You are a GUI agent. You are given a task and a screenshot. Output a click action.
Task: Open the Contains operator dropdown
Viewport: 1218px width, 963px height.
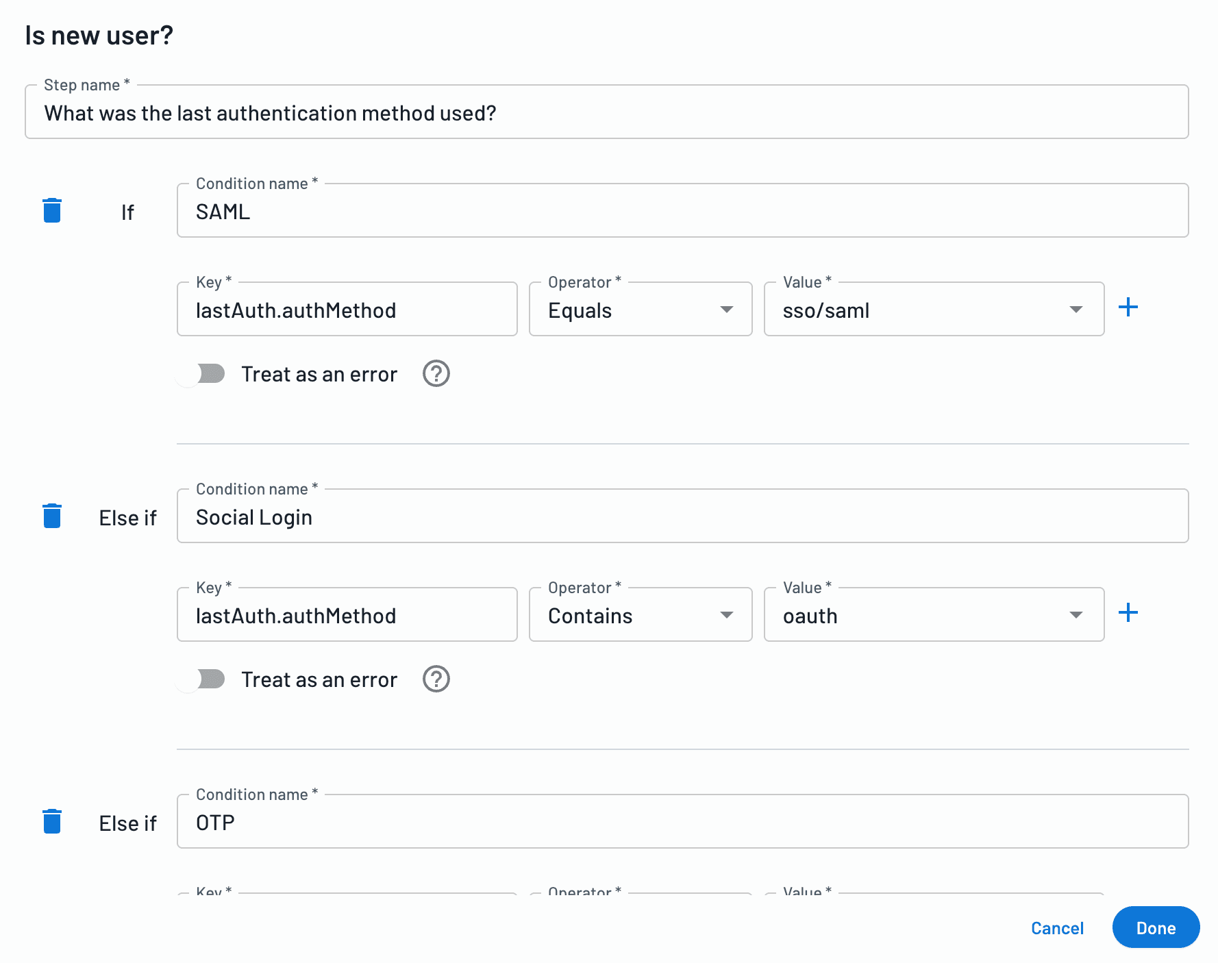click(726, 615)
